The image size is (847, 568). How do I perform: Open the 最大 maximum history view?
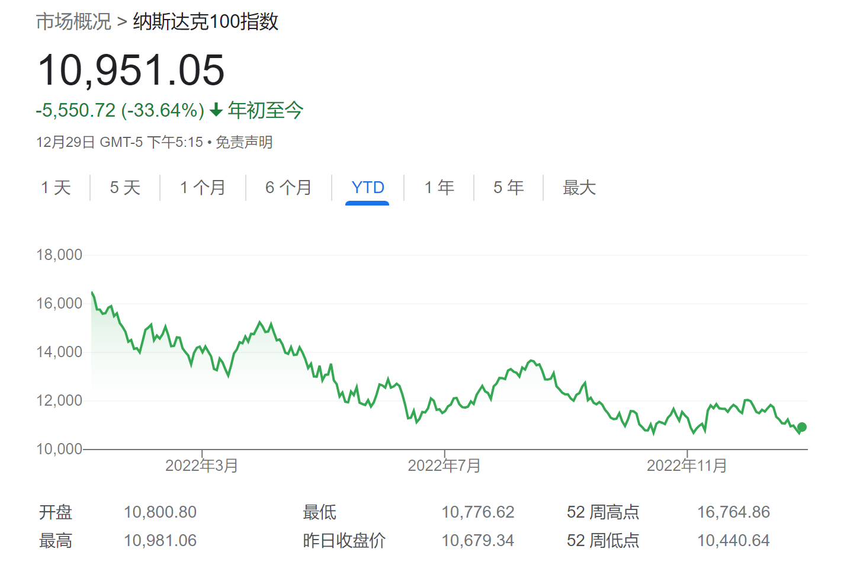[579, 187]
